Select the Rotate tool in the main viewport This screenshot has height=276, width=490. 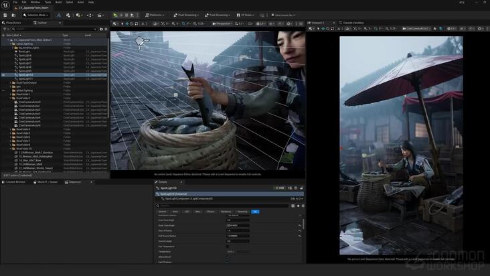tap(132, 23)
